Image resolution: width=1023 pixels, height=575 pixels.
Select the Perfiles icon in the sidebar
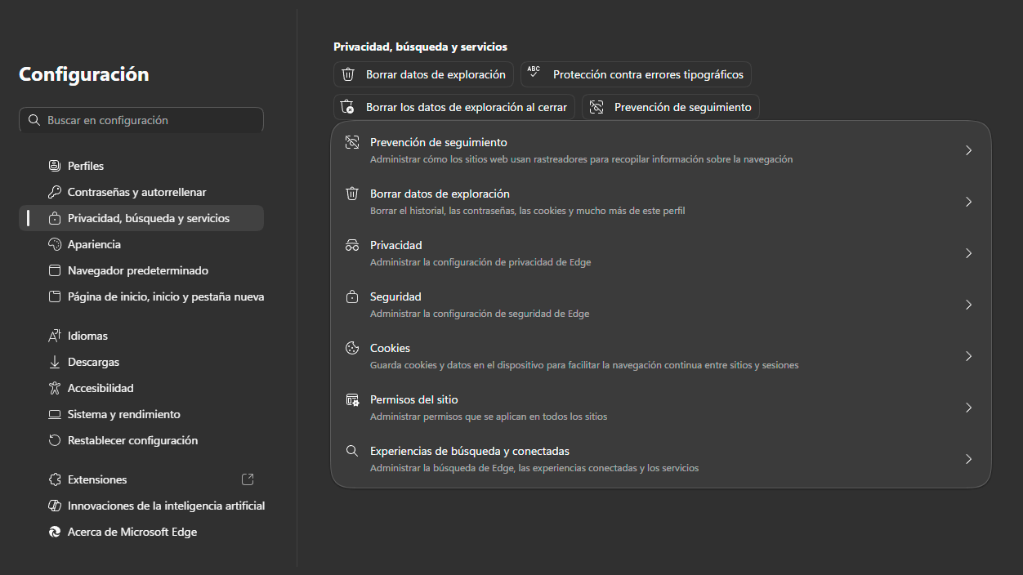(53, 165)
